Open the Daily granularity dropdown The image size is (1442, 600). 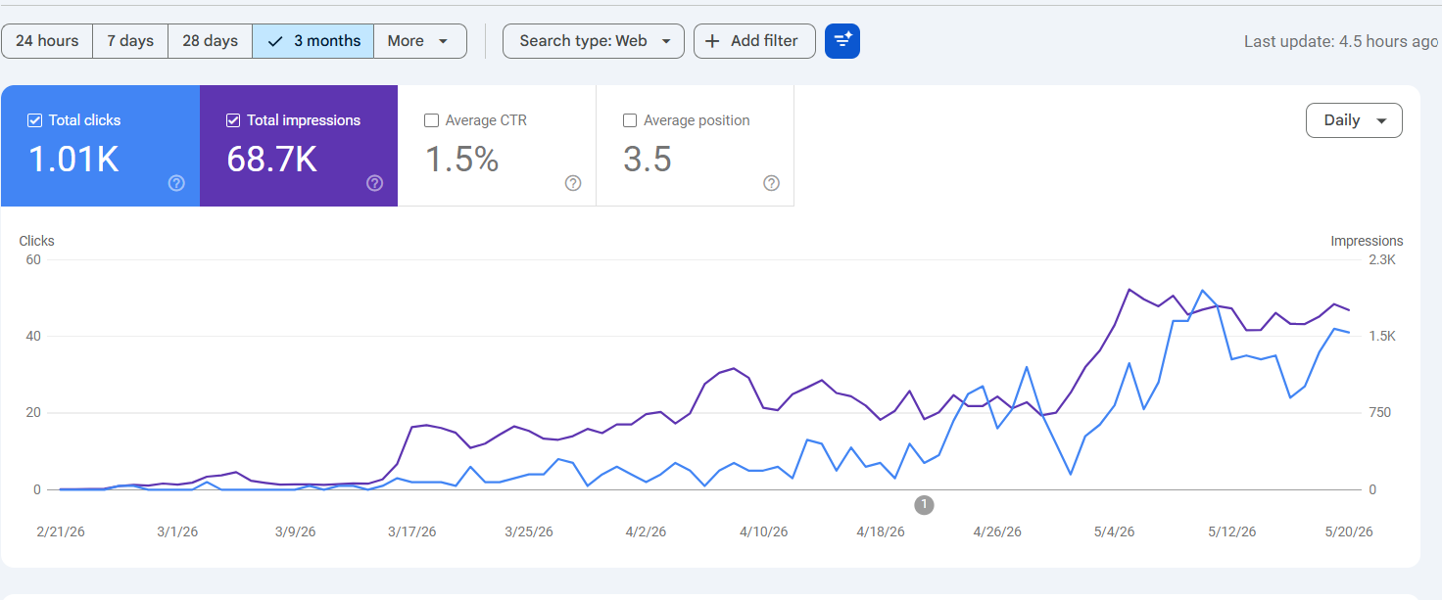[x=1354, y=120]
